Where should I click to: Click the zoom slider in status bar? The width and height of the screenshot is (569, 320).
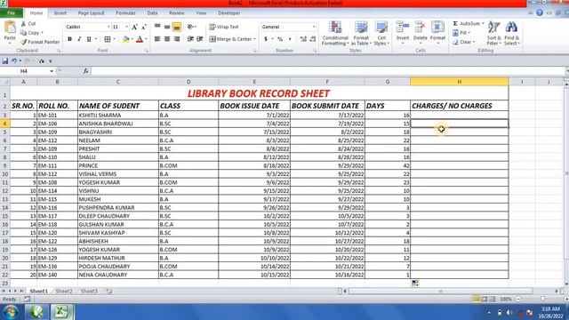click(x=542, y=299)
